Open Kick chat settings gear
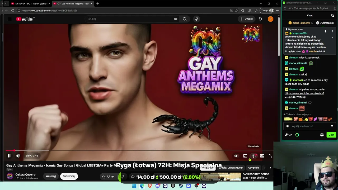 point(322,135)
